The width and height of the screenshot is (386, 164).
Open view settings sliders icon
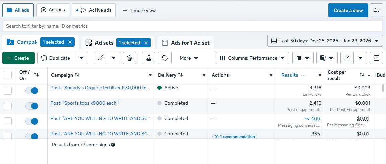pyautogui.click(x=376, y=10)
